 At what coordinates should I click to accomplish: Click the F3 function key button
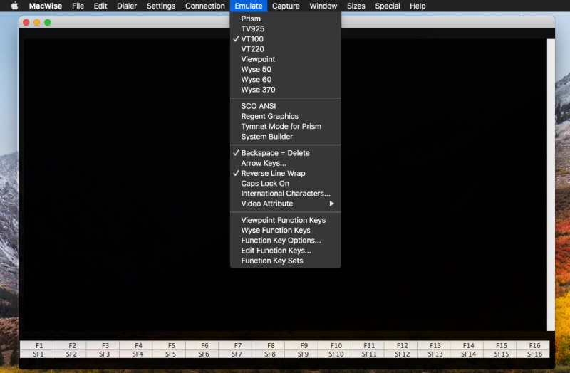click(103, 345)
